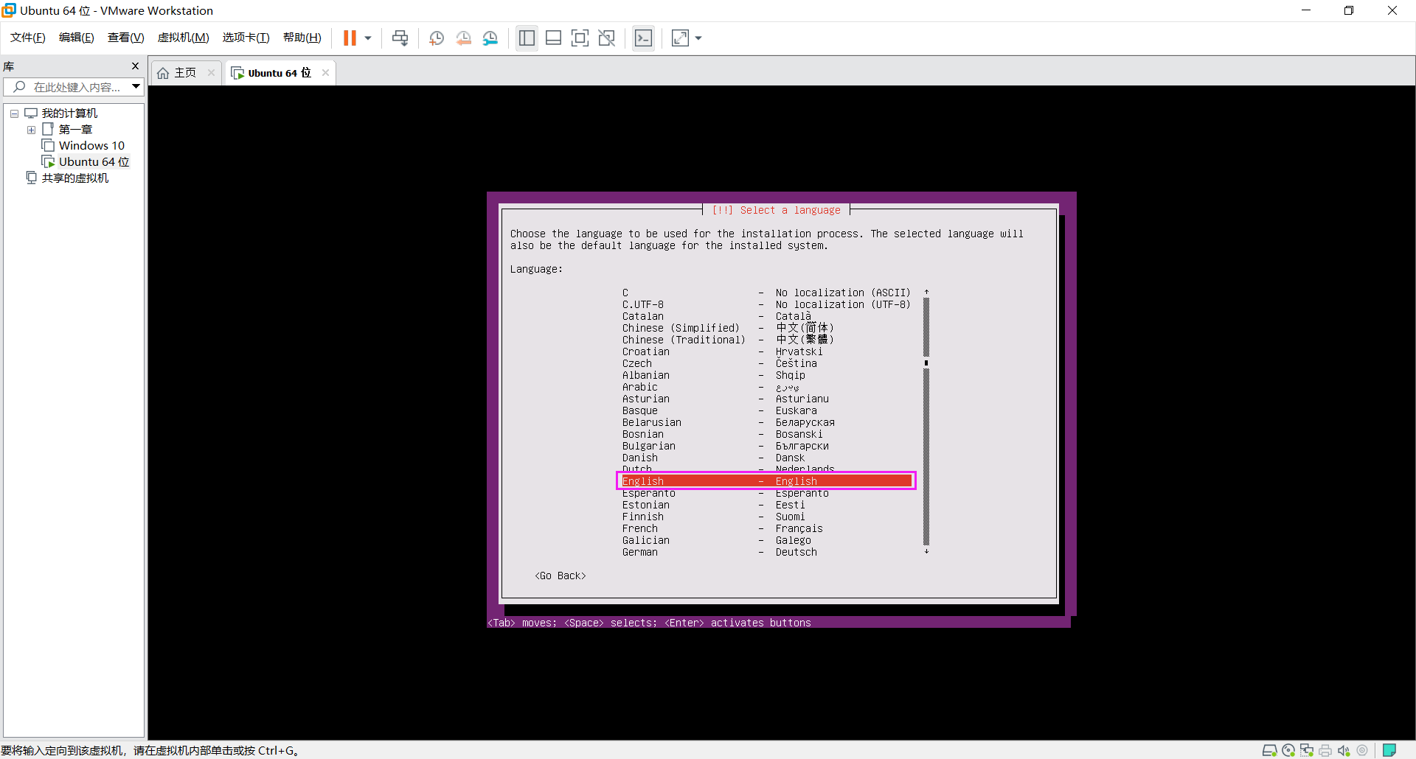Click the magnifier icon in the library search
Viewport: 1416px width, 759px height.
pyautogui.click(x=19, y=87)
